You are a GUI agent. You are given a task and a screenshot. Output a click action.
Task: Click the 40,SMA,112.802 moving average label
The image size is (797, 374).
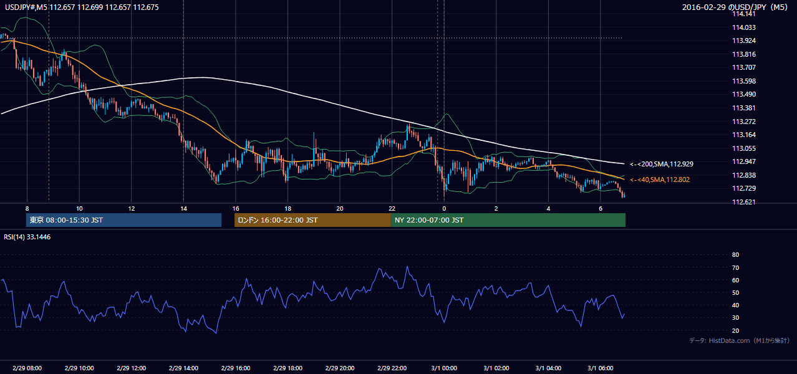pyautogui.click(x=660, y=180)
